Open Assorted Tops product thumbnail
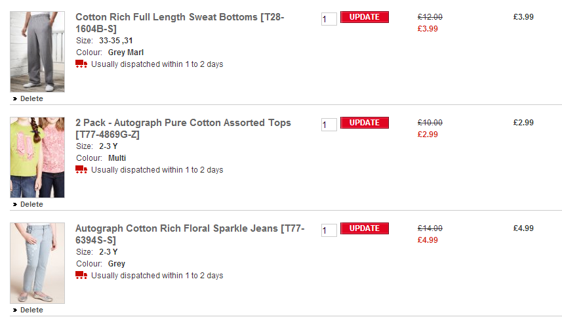 37,158
